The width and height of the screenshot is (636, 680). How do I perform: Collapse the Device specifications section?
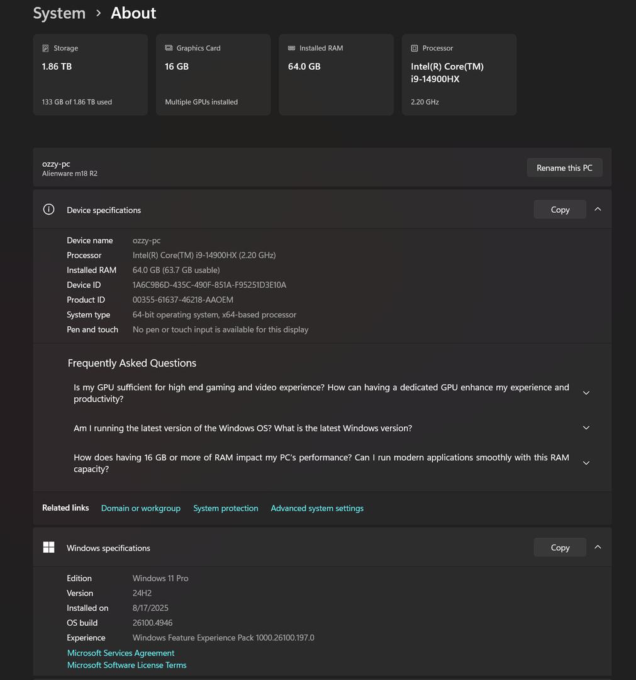click(598, 209)
